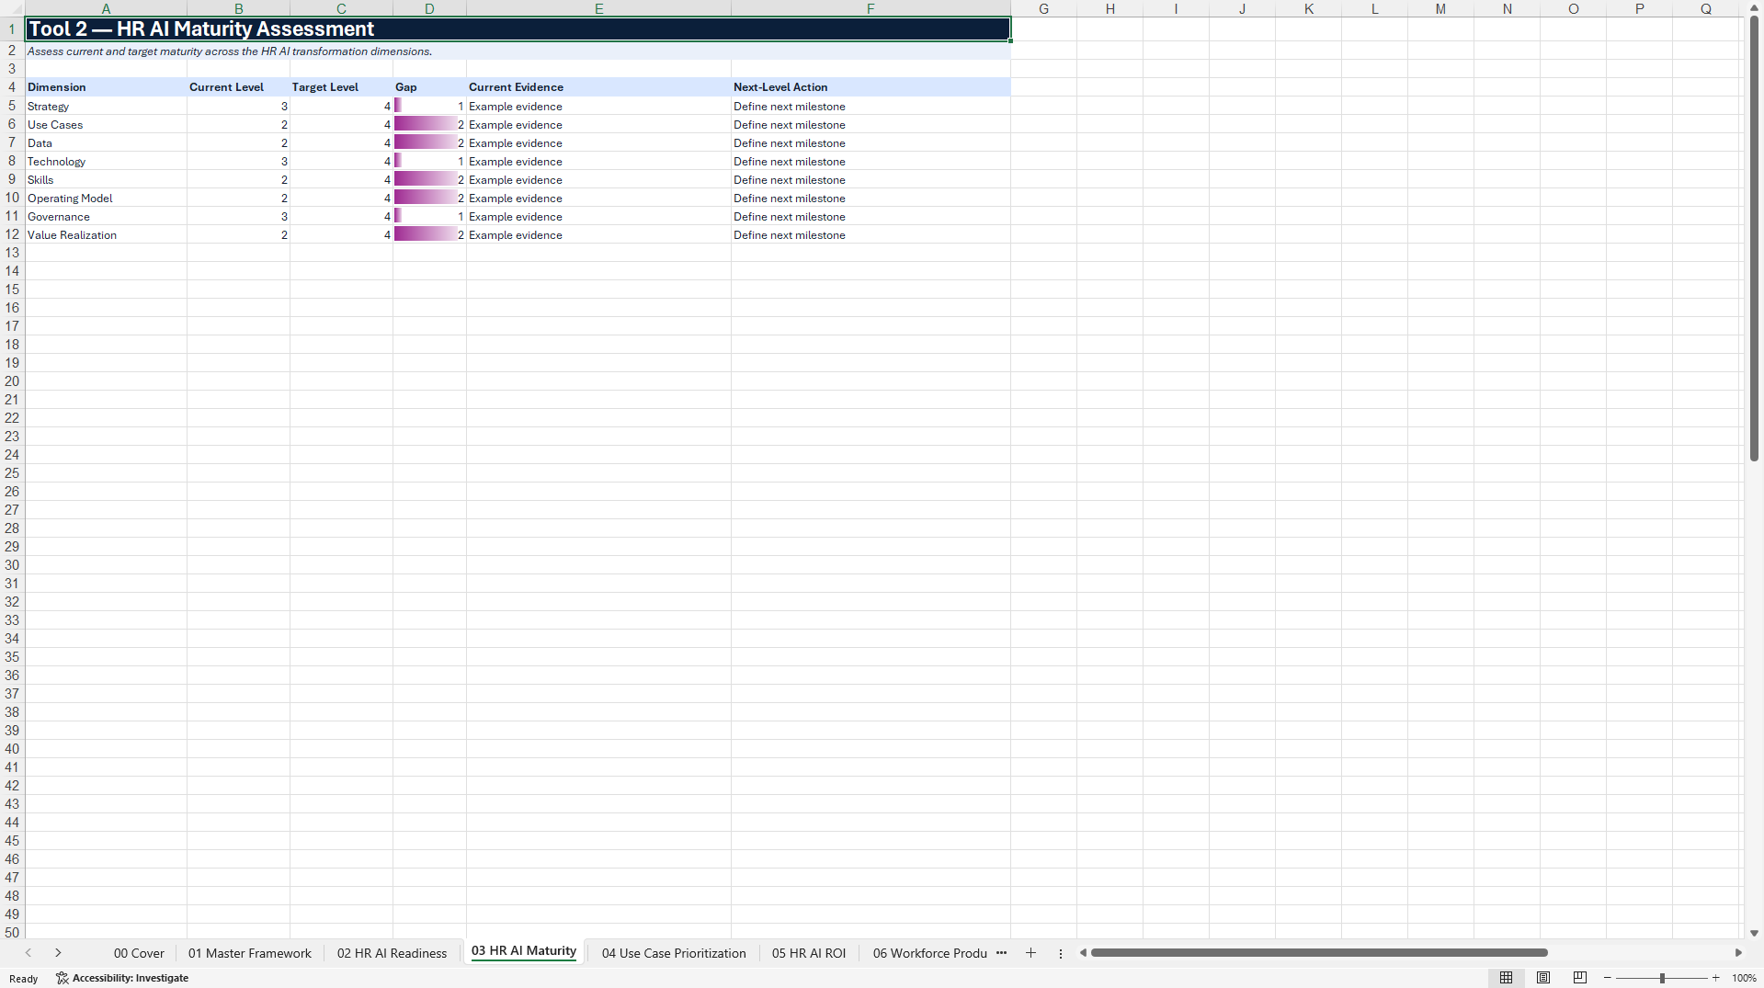The width and height of the screenshot is (1764, 988).
Task: Select the Current Level header cell
Action: (x=238, y=87)
